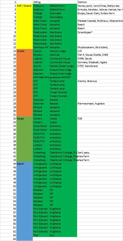
Task: Select the Strandloper? options cell
Action: coord(100,32)
